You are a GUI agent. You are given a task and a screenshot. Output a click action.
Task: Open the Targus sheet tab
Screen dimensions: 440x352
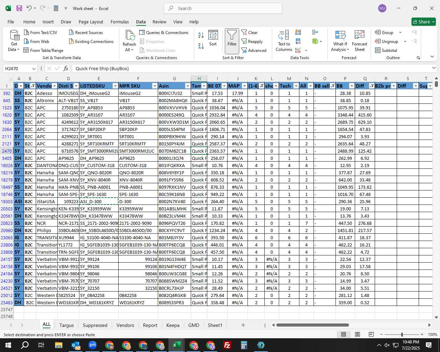[x=66, y=325]
